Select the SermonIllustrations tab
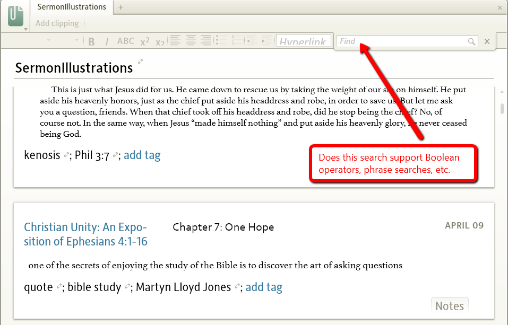The height and width of the screenshot is (325, 508). (x=72, y=7)
